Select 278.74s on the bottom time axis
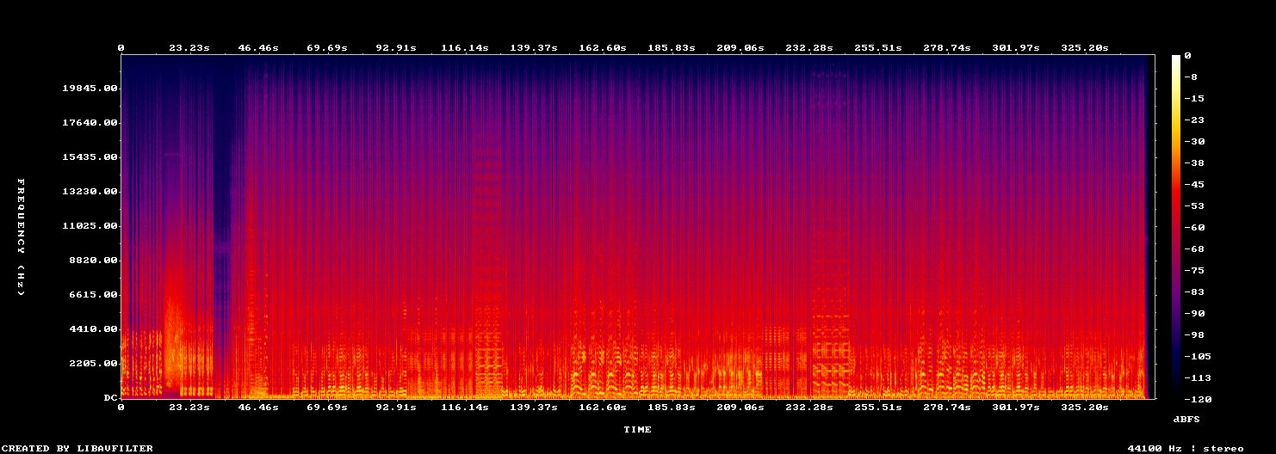The height and width of the screenshot is (454, 1276). (x=947, y=407)
